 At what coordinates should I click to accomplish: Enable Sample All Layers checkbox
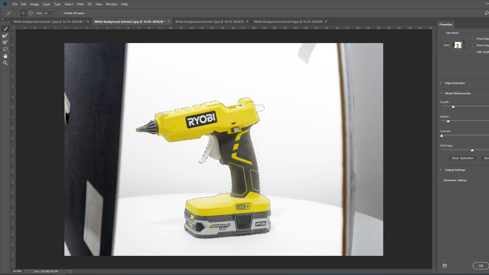point(61,13)
